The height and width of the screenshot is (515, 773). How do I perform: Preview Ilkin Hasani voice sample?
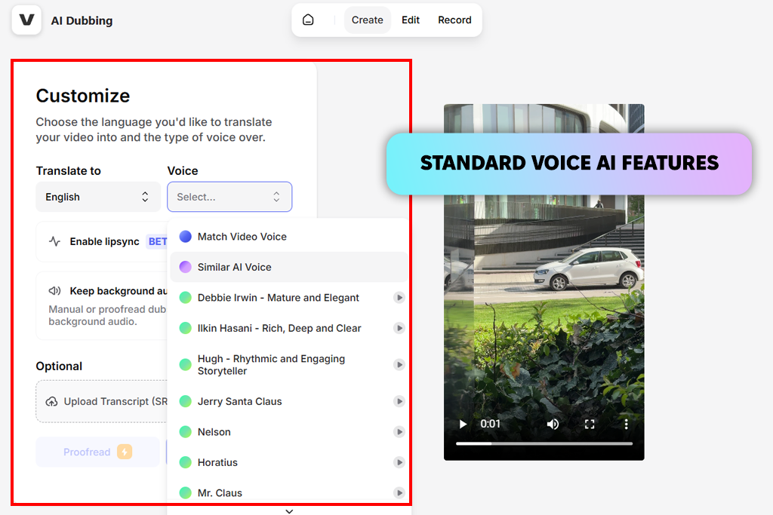point(399,328)
